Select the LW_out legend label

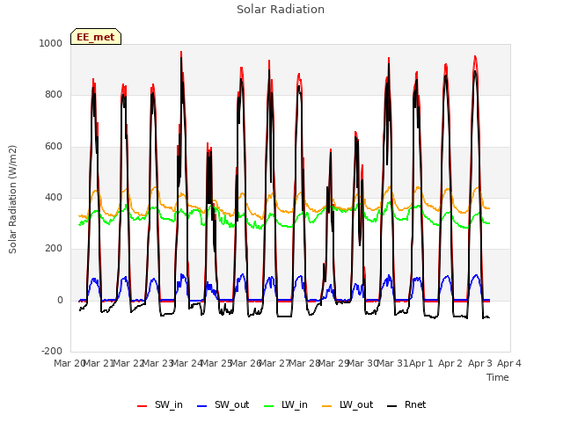coord(356,404)
